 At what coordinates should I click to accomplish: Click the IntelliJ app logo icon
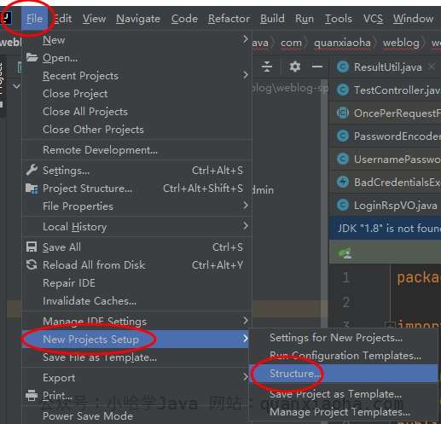pos(6,18)
